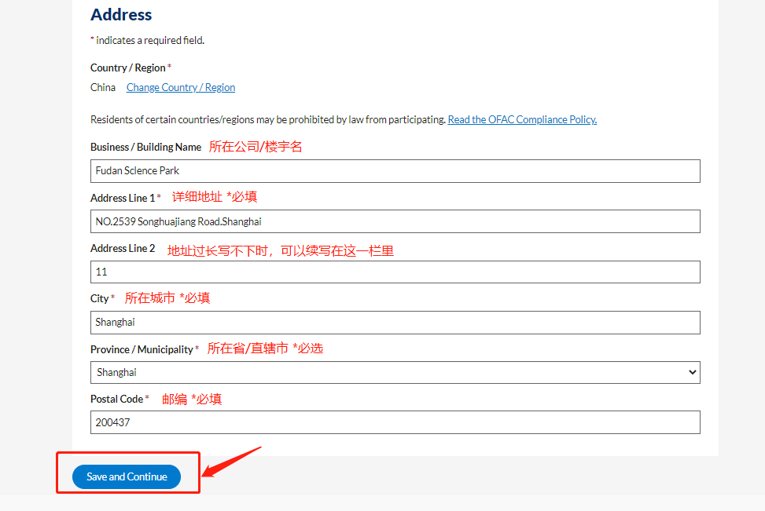Click the 'China' country value

click(103, 87)
